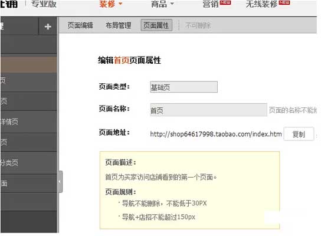Click the 页面规则 label
This screenshot has height=236, width=321.
click(x=120, y=192)
